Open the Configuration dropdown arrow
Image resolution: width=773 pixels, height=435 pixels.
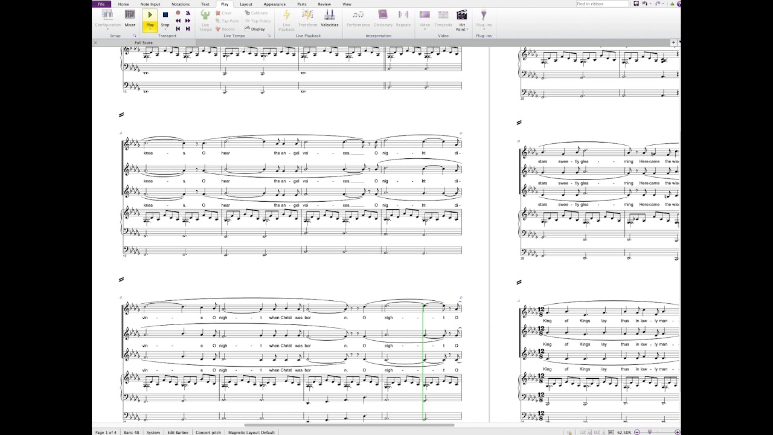click(107, 29)
